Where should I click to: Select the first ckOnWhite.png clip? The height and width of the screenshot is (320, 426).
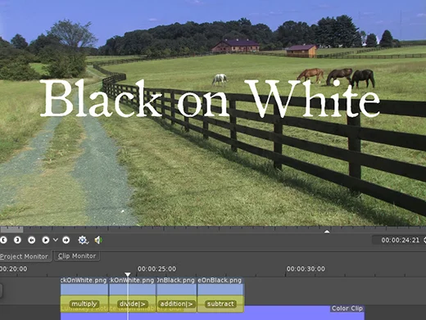(x=84, y=286)
